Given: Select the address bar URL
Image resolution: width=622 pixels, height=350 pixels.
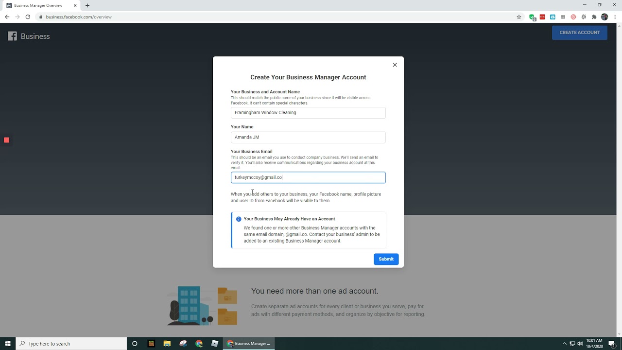Looking at the screenshot, I should [79, 17].
